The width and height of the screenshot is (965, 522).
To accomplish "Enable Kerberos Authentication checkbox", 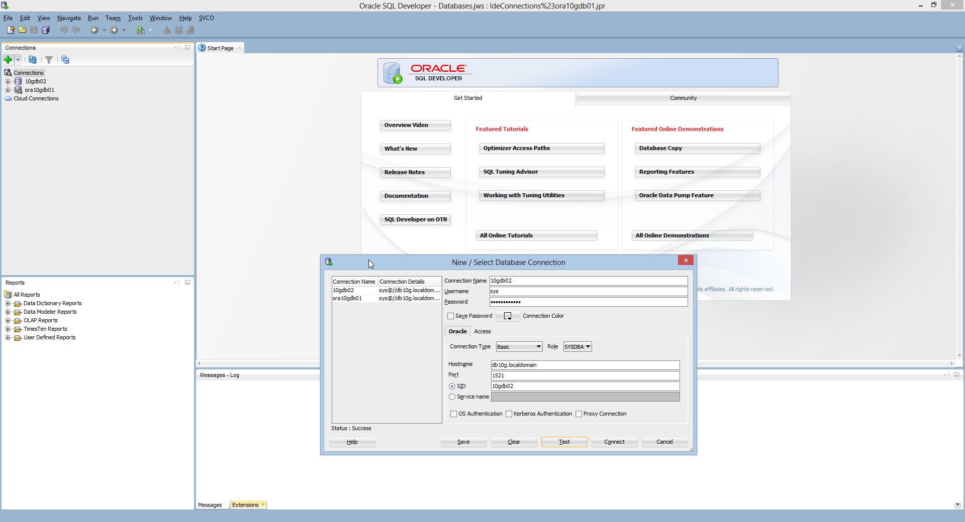I will tap(509, 414).
